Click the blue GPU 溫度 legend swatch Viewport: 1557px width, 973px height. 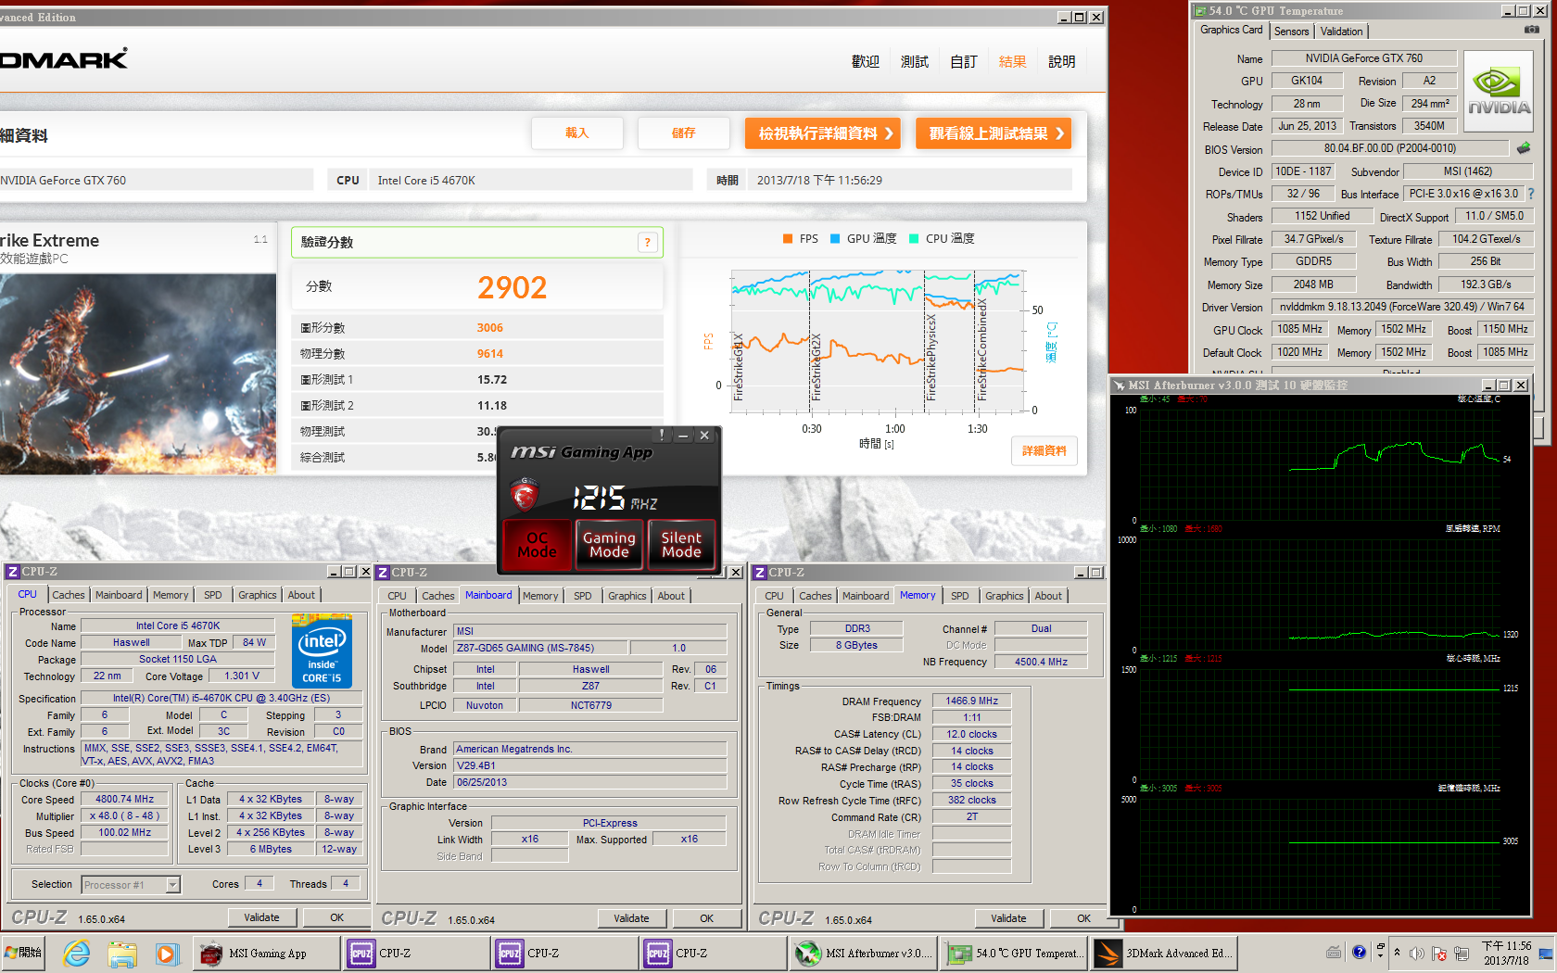836,239
